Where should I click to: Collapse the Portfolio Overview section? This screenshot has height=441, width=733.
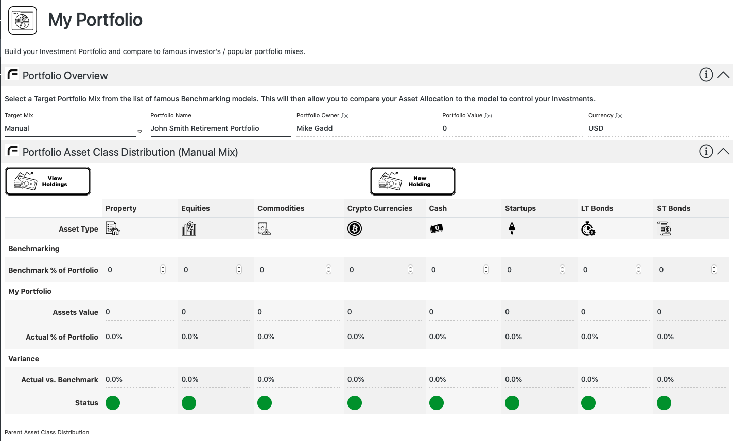pos(723,75)
